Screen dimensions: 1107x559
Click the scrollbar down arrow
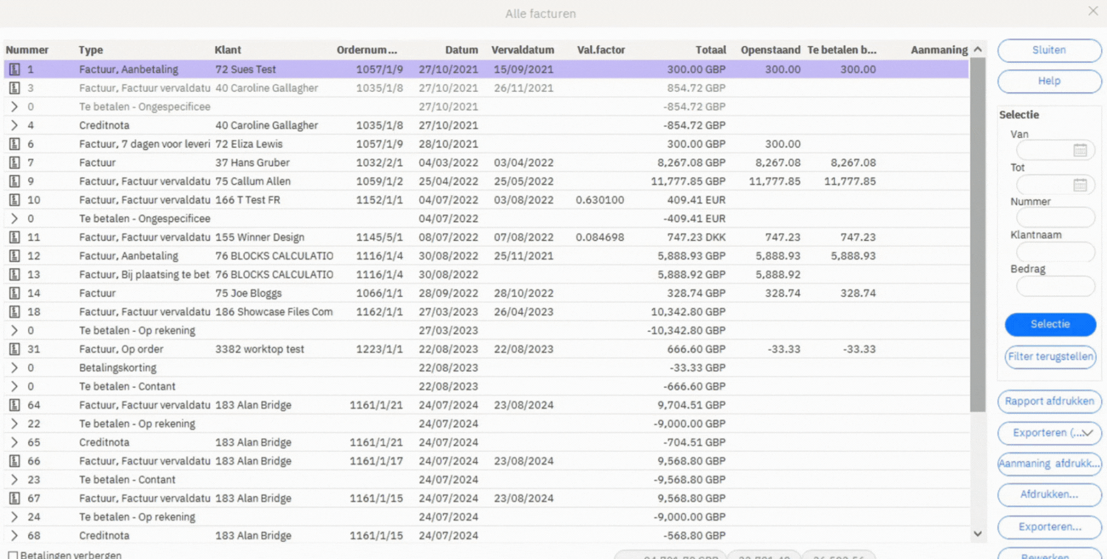[978, 534]
